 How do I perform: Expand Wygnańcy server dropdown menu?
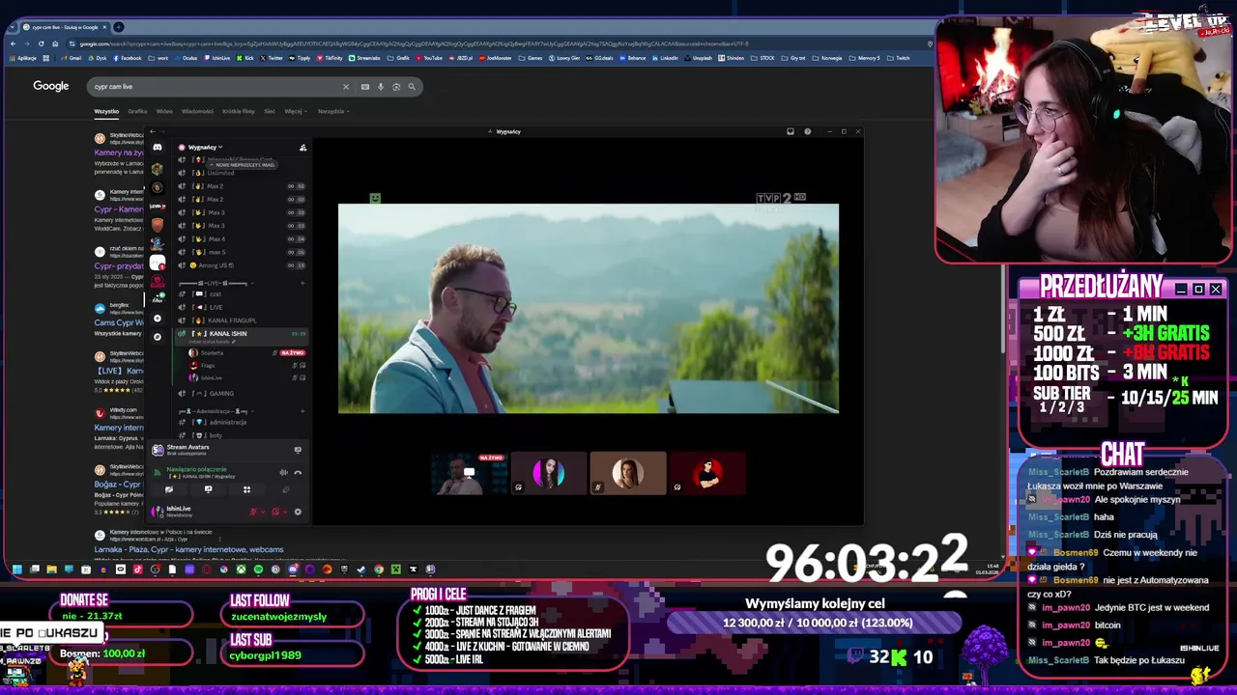[206, 148]
